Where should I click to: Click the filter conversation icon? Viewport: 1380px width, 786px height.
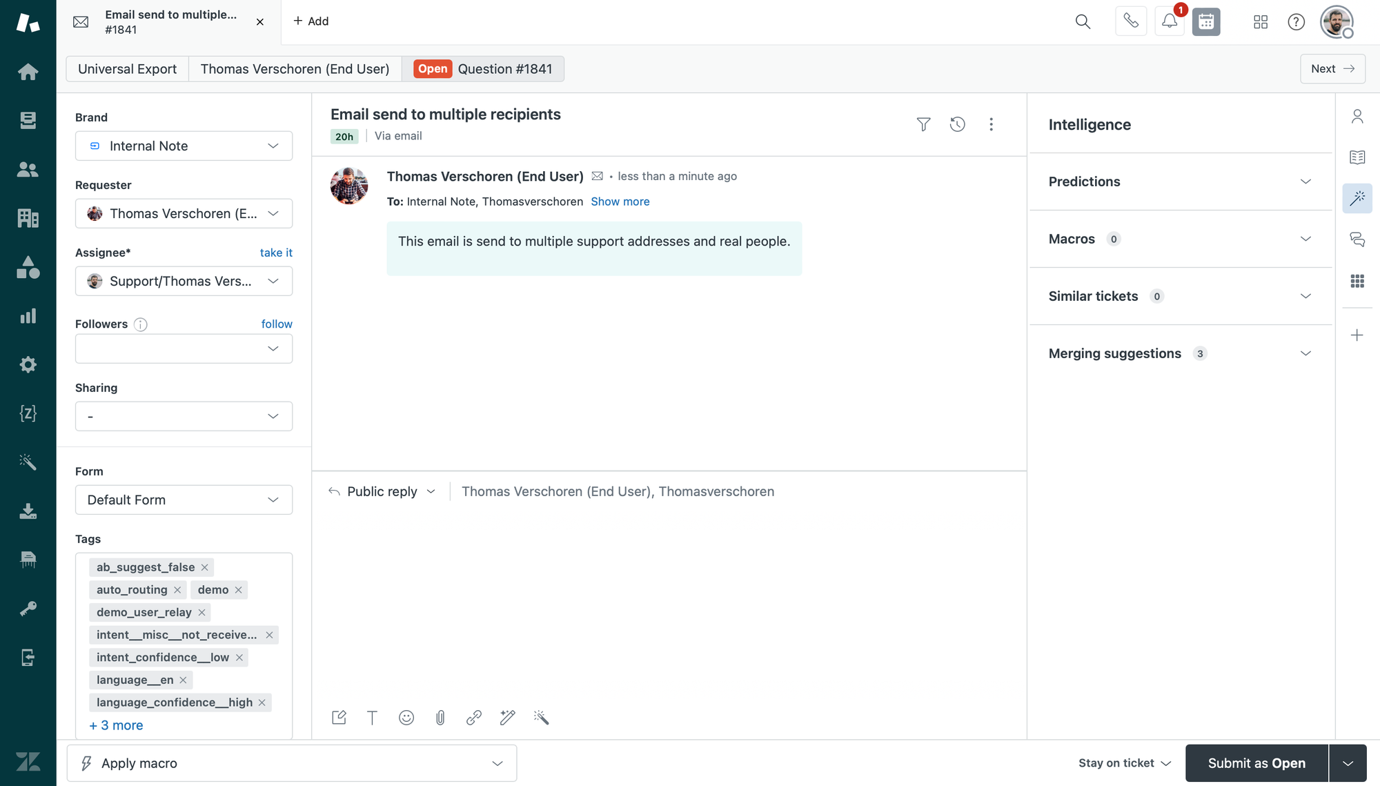click(923, 124)
